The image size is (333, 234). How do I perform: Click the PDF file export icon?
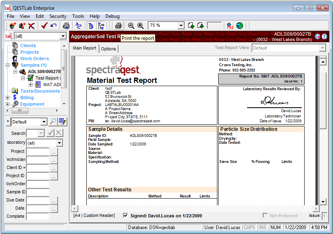(x=230, y=26)
